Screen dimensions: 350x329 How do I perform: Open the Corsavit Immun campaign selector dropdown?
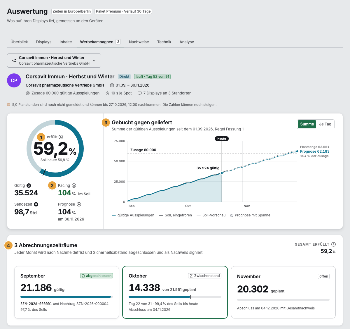54,61
